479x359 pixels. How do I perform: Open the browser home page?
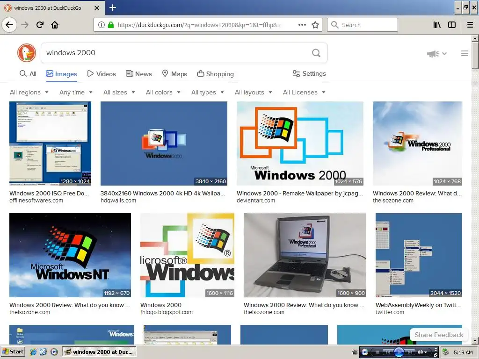(x=55, y=25)
